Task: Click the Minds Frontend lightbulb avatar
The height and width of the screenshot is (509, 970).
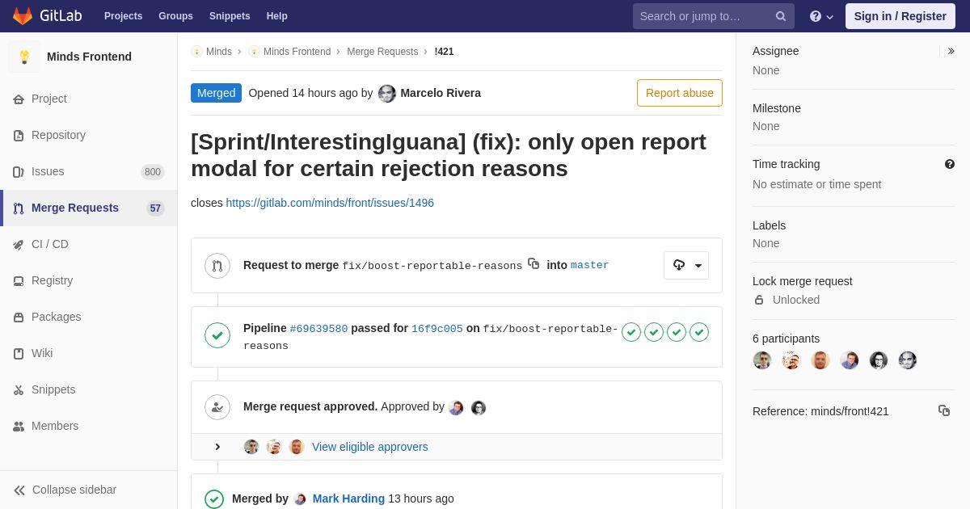Action: click(x=24, y=57)
